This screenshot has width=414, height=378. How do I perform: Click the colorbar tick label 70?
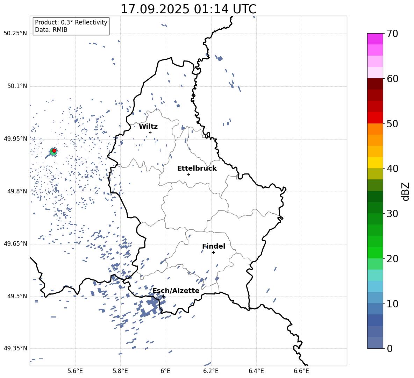[392, 34]
